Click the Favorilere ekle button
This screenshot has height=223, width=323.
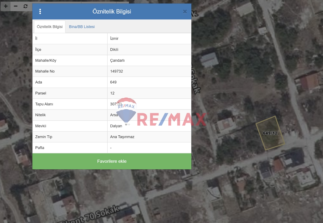(x=112, y=161)
